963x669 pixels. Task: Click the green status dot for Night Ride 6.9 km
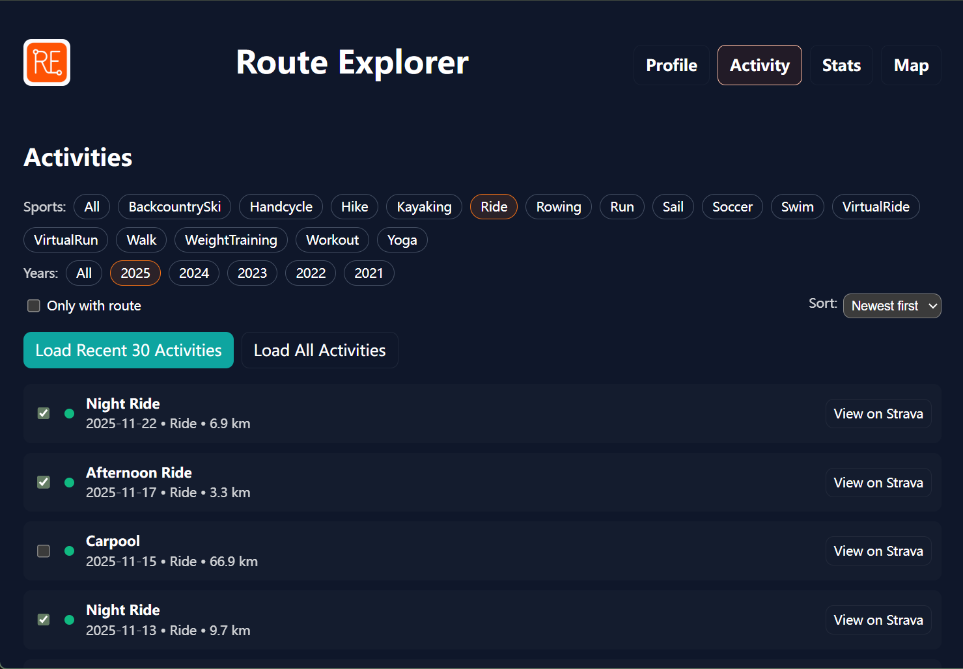point(70,413)
